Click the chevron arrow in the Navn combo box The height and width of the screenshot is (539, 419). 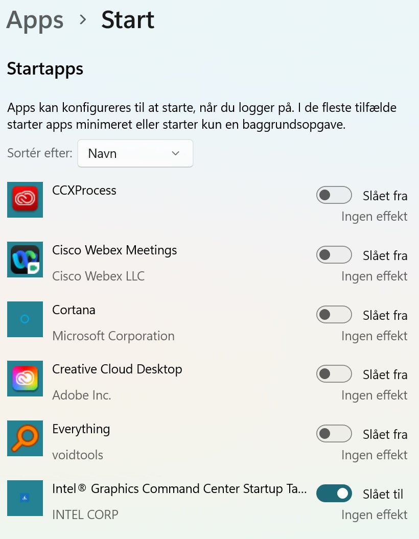[176, 153]
